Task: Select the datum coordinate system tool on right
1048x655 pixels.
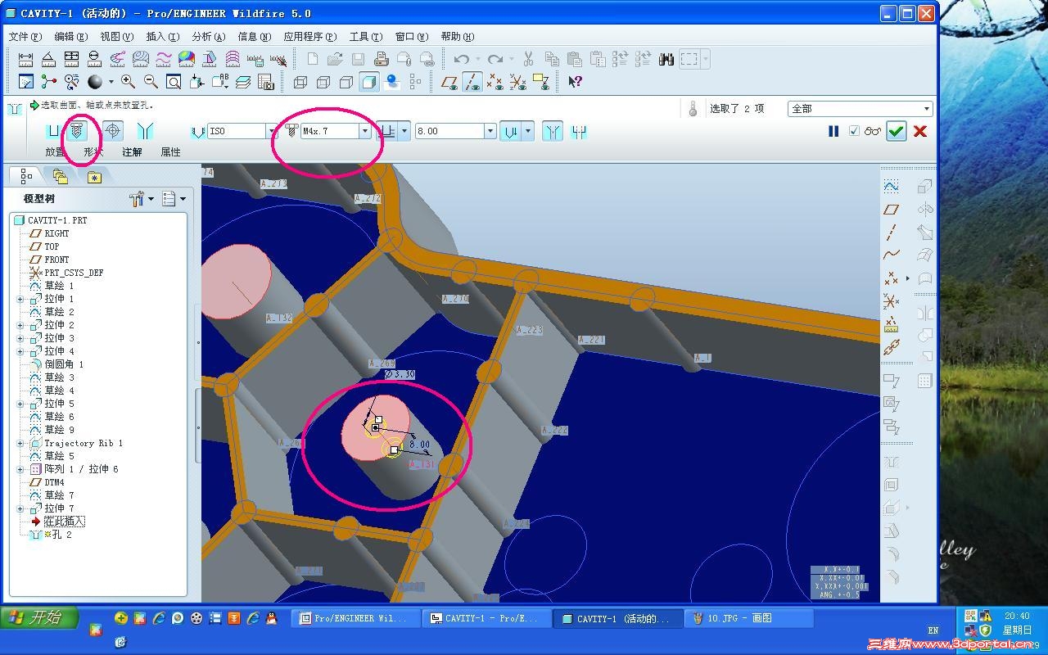Action: (x=892, y=301)
